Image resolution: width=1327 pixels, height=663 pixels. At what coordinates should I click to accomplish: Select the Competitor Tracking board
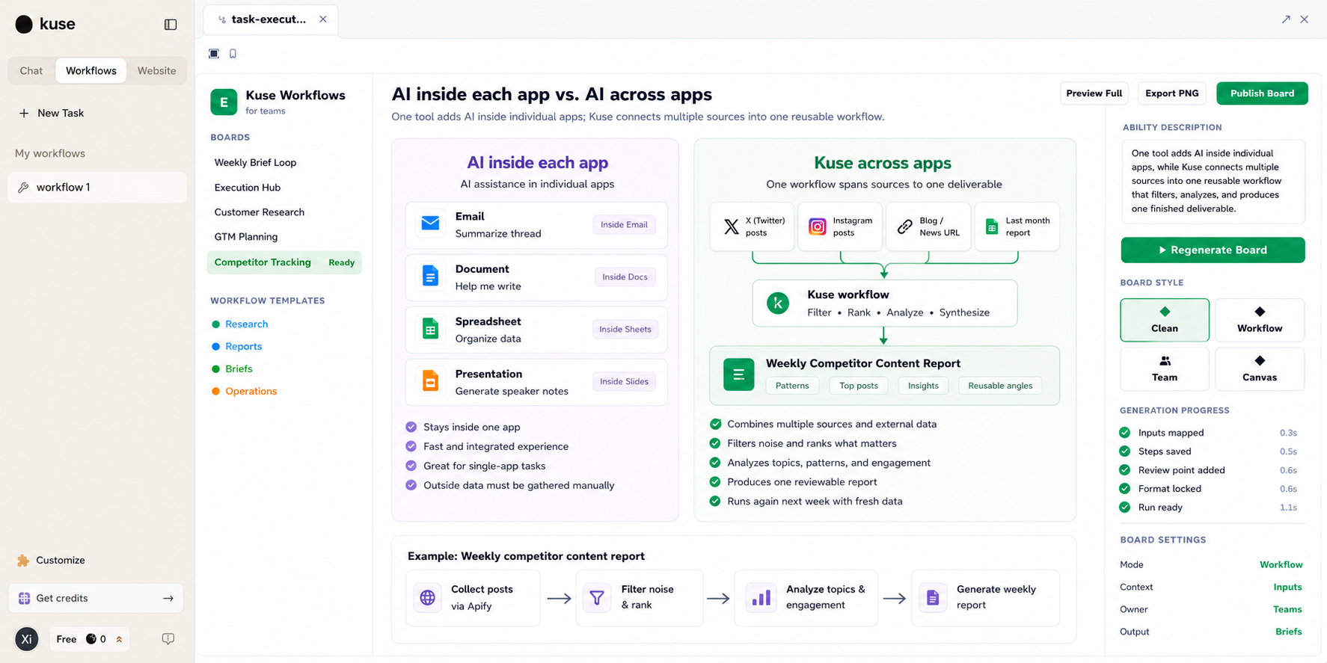point(284,262)
